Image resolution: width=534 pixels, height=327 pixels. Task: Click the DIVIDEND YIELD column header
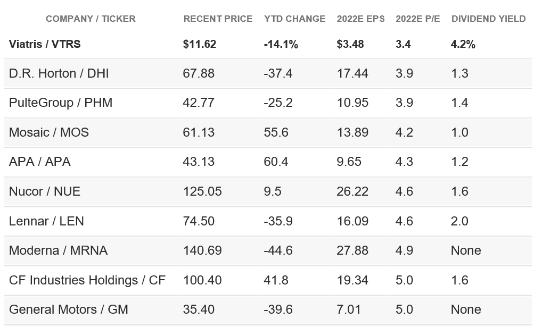(x=488, y=19)
